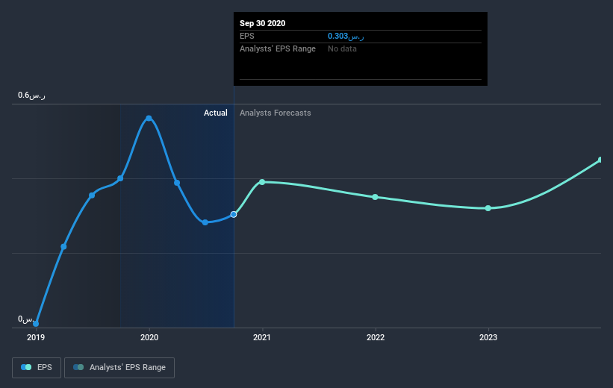
Task: Click the 'Sep 30 2020' tooltip date
Action: click(x=262, y=23)
